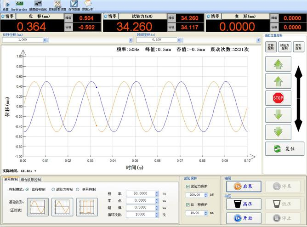The image size is (307, 227).
Task: Choose the sine wave base waveform
Action: pos(38,207)
